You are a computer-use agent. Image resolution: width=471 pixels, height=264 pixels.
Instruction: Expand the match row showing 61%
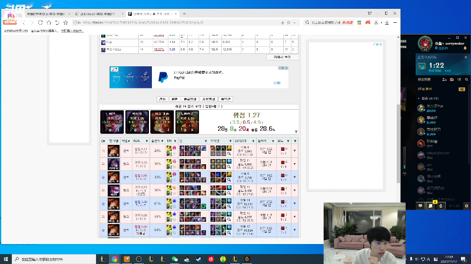pyautogui.click(x=294, y=204)
